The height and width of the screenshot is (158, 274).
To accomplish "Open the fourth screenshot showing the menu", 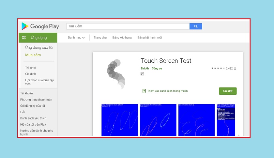I will click(x=226, y=120).
